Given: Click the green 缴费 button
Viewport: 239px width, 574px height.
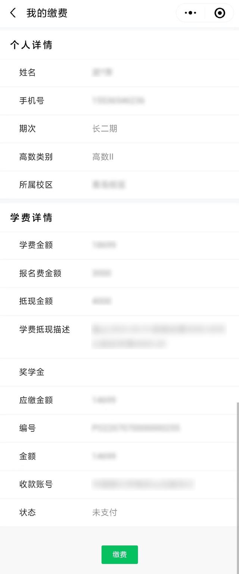Looking at the screenshot, I should [119, 555].
